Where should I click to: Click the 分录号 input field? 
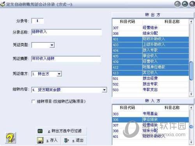(x=37, y=21)
